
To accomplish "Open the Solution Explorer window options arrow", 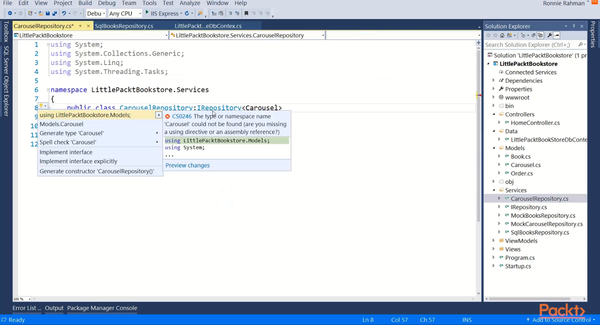I will coord(566,26).
